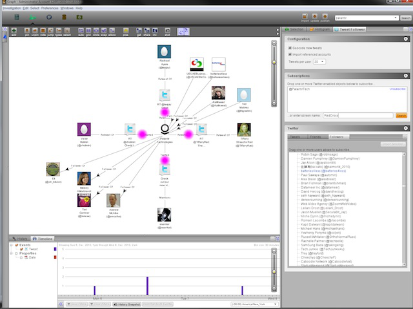413x309 pixels.
Task: Collapse the Subscriptions section
Action: click(406, 76)
